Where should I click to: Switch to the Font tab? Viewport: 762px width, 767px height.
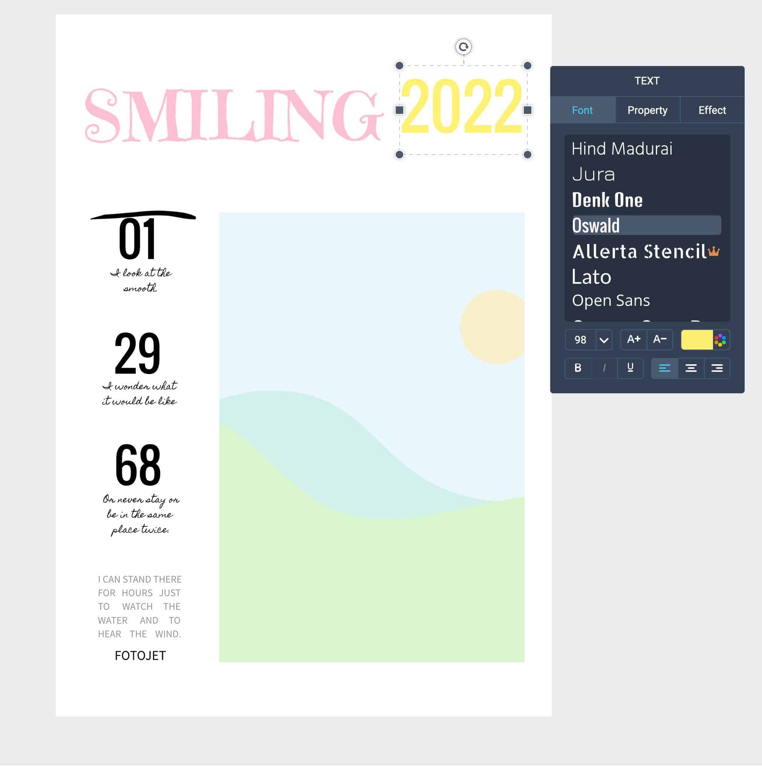[582, 110]
